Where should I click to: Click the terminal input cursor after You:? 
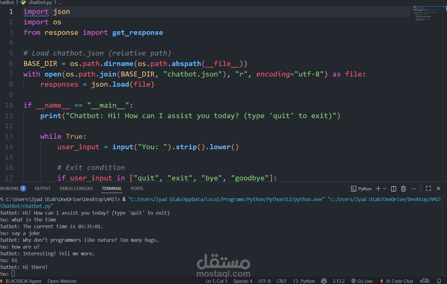(x=13, y=274)
